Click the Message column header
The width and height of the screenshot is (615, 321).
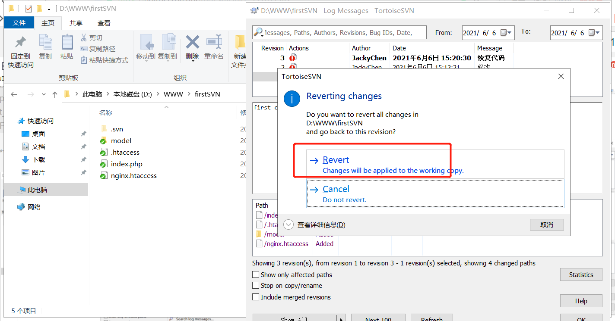click(490, 48)
